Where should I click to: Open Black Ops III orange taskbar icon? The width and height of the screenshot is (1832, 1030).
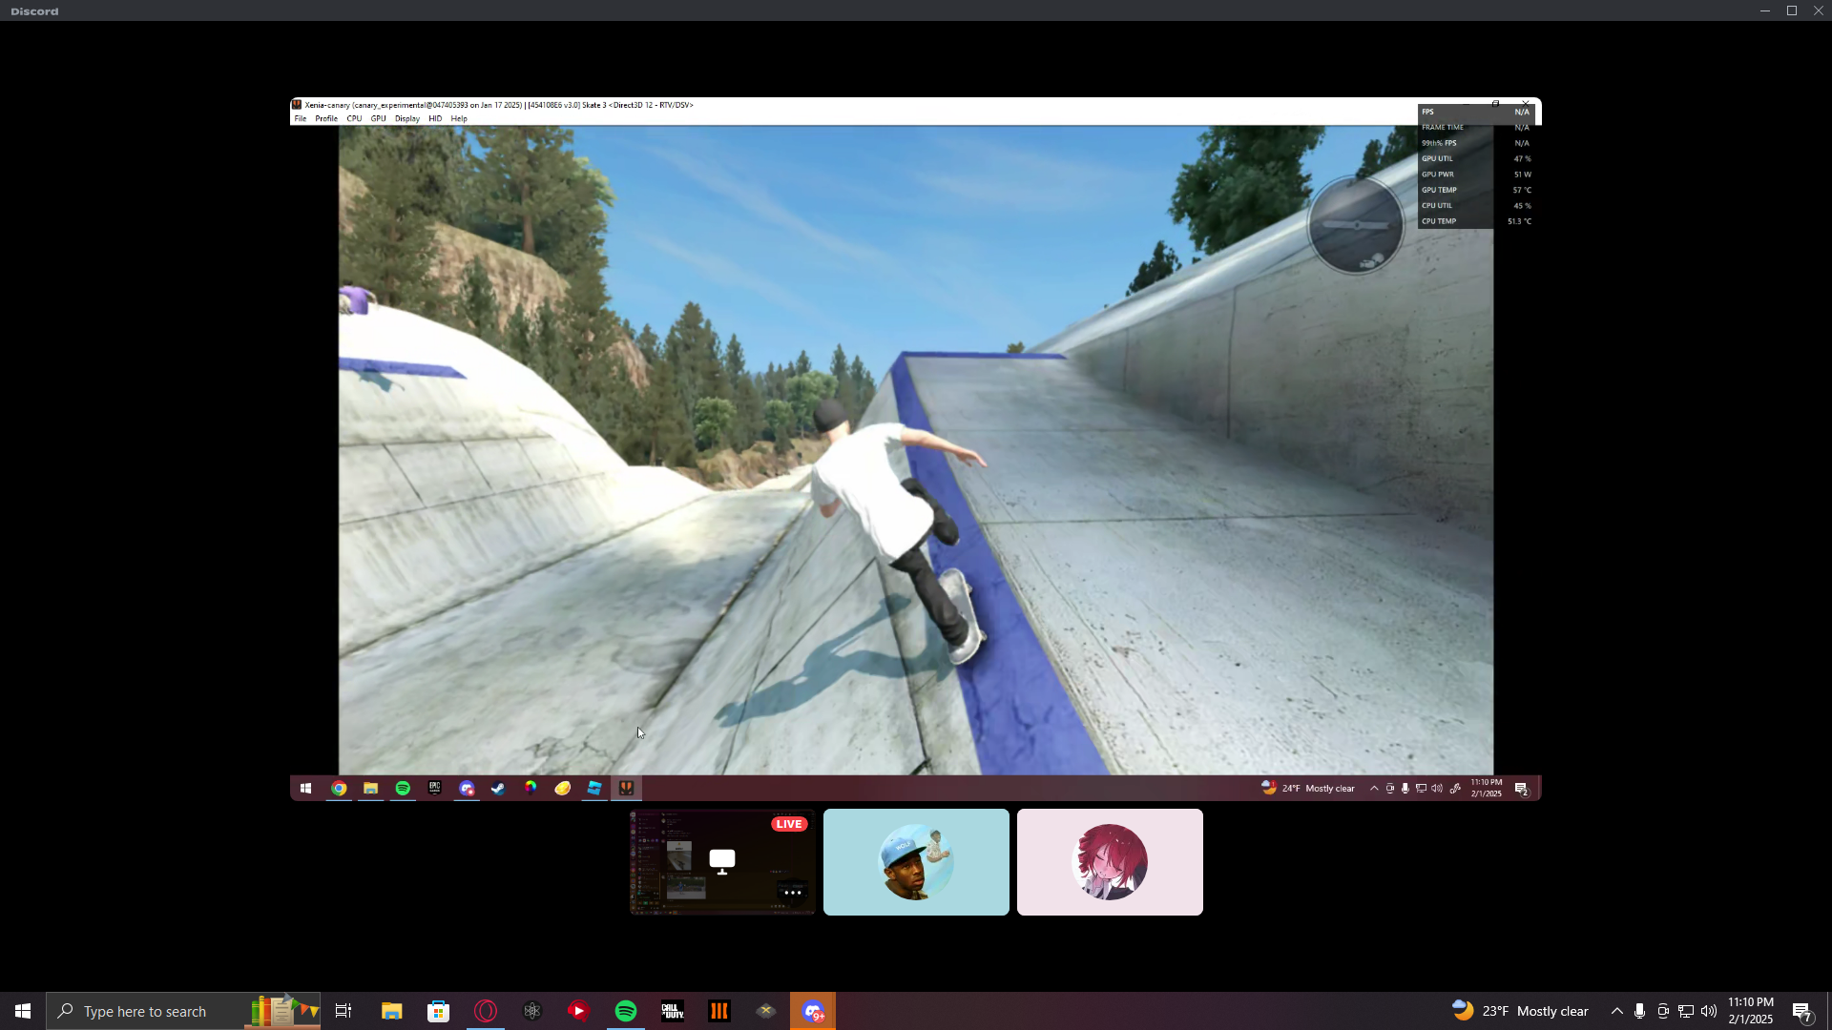(719, 1011)
